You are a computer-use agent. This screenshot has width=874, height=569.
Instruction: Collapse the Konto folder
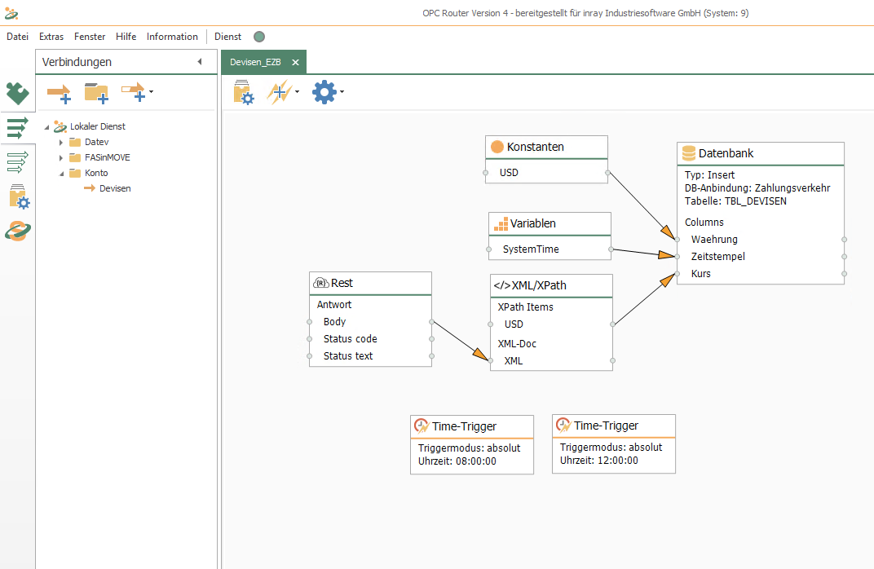click(61, 174)
